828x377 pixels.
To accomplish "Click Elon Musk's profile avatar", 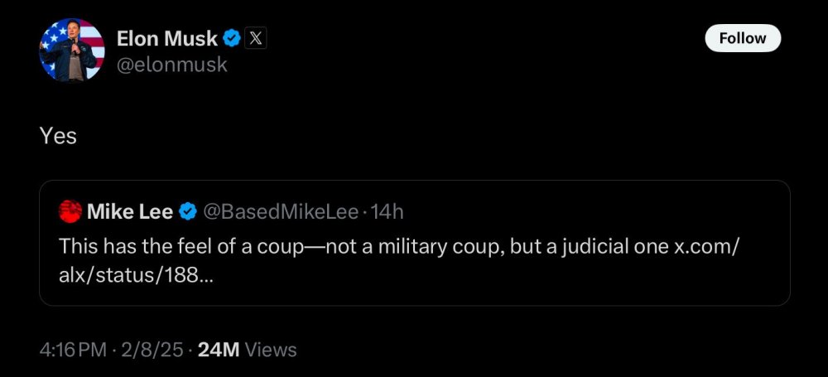I will tap(71, 51).
